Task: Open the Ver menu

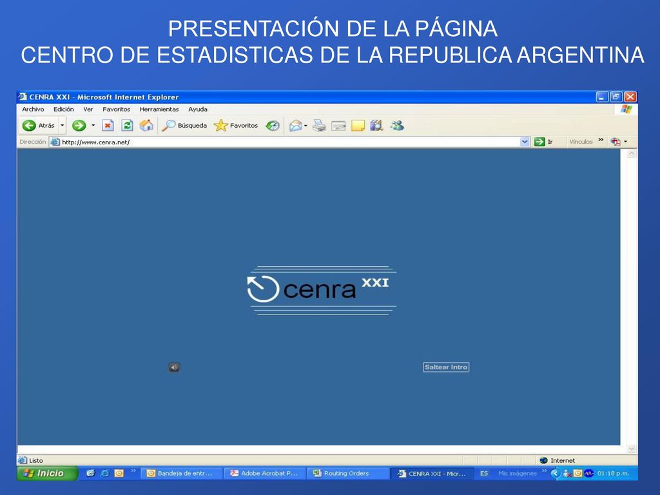Action: click(x=88, y=109)
